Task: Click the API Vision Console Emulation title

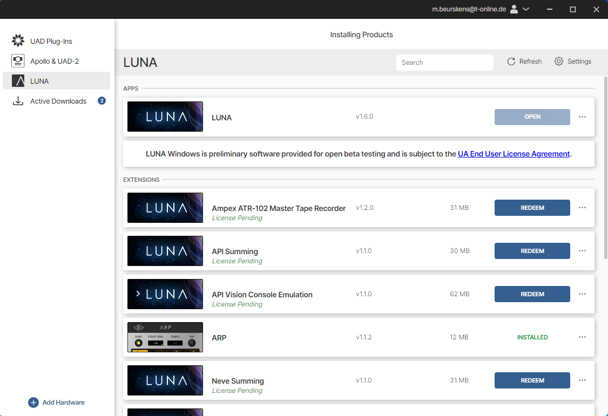Action: [x=262, y=295]
